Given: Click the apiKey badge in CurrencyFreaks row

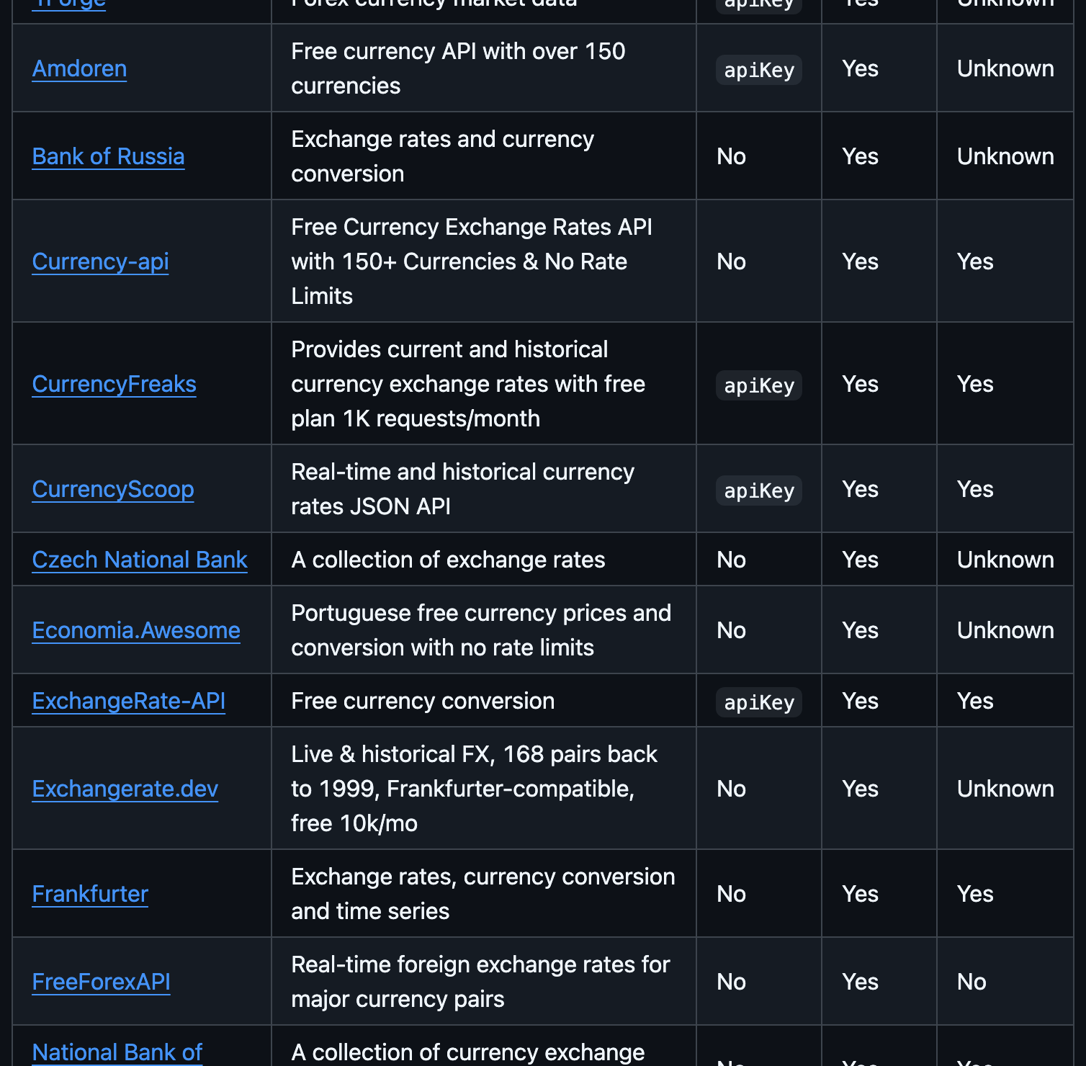Looking at the screenshot, I should [x=759, y=385].
